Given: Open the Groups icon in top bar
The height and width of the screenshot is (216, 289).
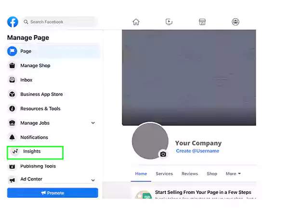Looking at the screenshot, I should pyautogui.click(x=236, y=22).
